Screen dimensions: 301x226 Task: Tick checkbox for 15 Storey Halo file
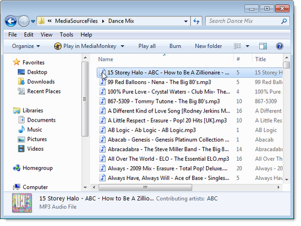[x=102, y=73]
